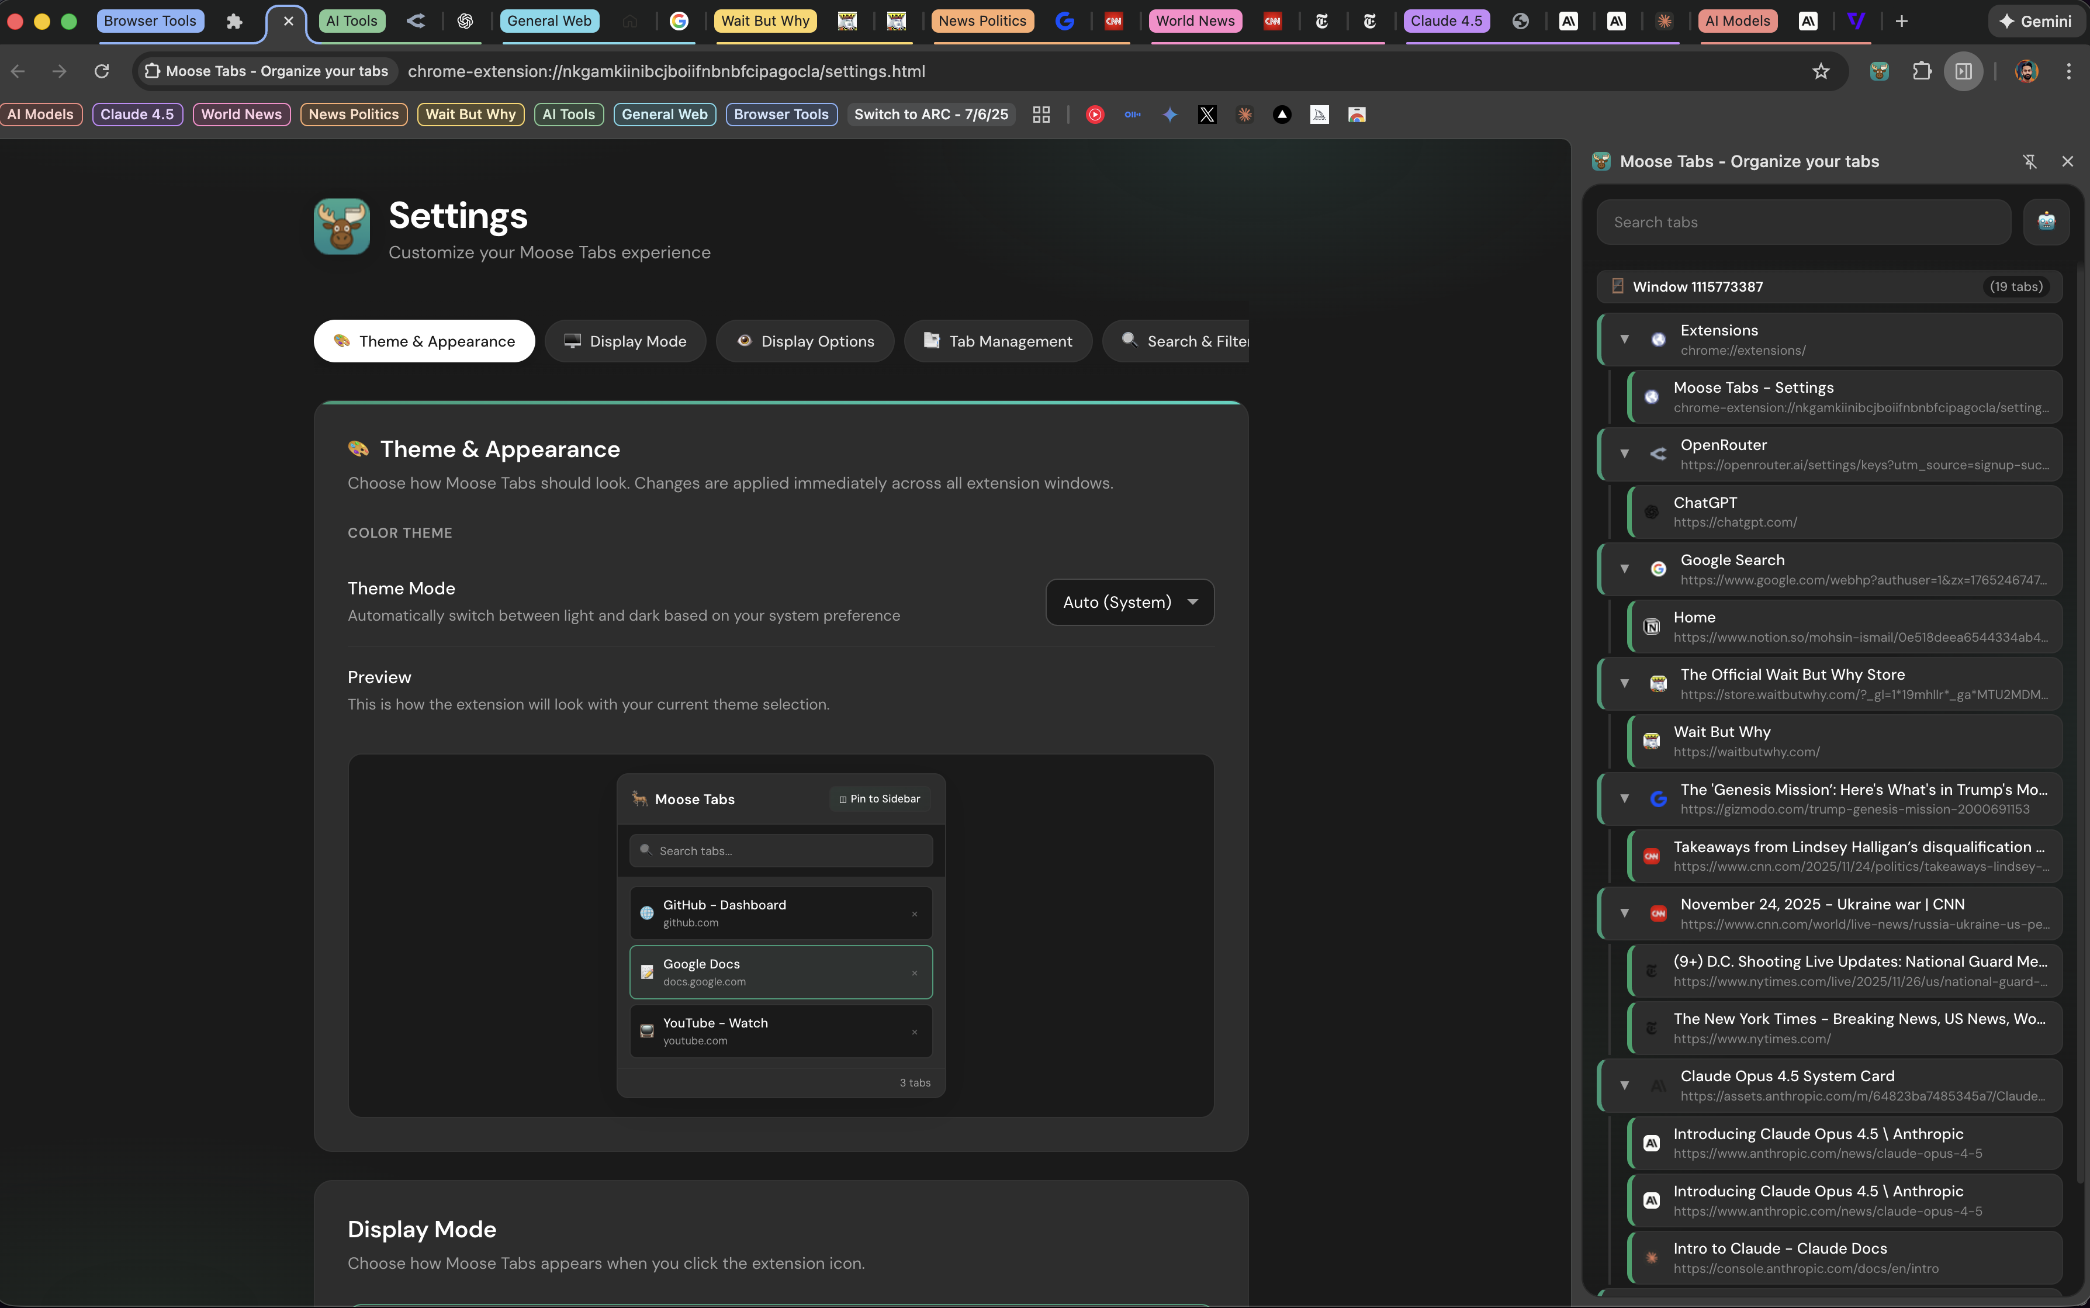The height and width of the screenshot is (1308, 2090).
Task: Click the profile avatar in toolbar
Action: (2027, 71)
